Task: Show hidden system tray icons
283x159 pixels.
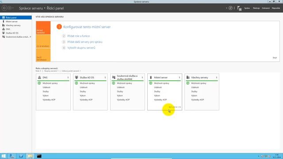Action: [x=258, y=156]
